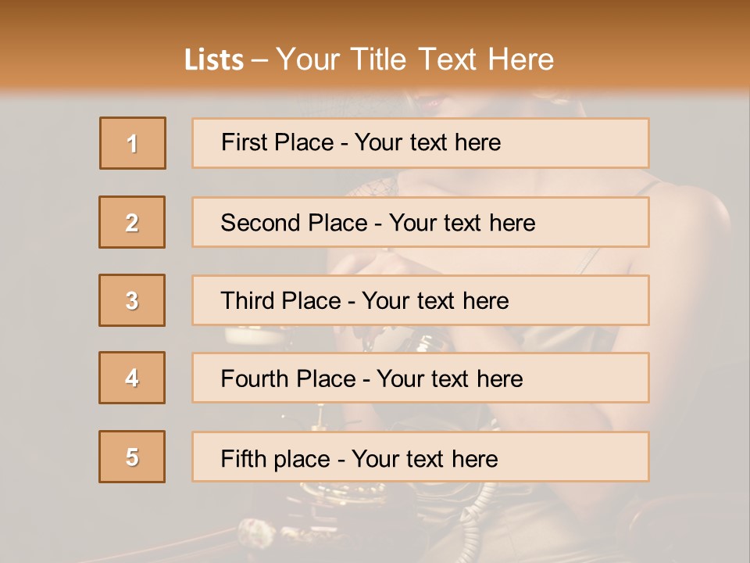
Task: Select the number 5 box
Action: [132, 457]
